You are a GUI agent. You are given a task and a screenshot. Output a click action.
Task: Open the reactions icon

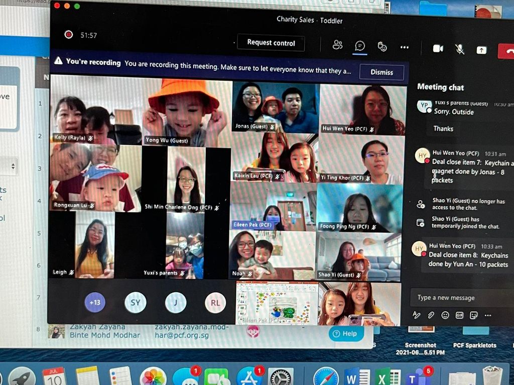coord(382,47)
